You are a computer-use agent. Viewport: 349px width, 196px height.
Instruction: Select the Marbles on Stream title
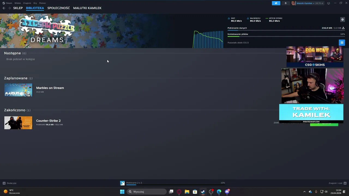[x=50, y=88]
